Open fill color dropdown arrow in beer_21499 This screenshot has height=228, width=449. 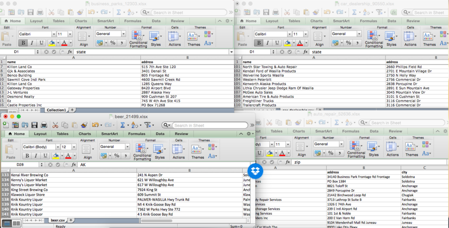pyautogui.click(x=62, y=156)
